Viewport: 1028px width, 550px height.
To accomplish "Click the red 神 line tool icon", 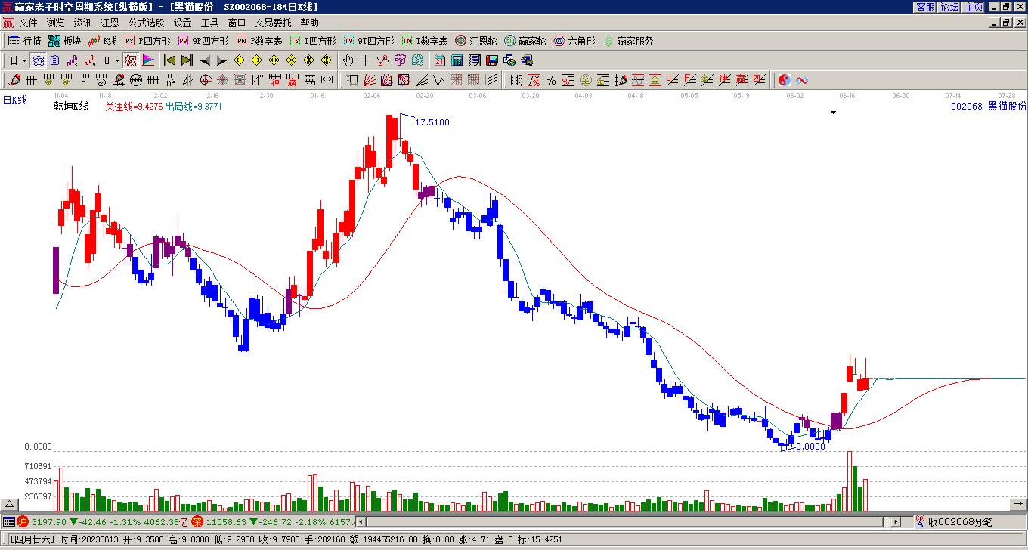I will (x=275, y=80).
